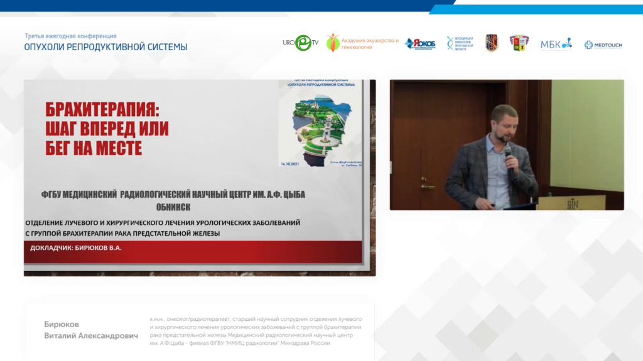Click the conference poster image on slide
Screen dimensions: 643x361
click(x=319, y=123)
